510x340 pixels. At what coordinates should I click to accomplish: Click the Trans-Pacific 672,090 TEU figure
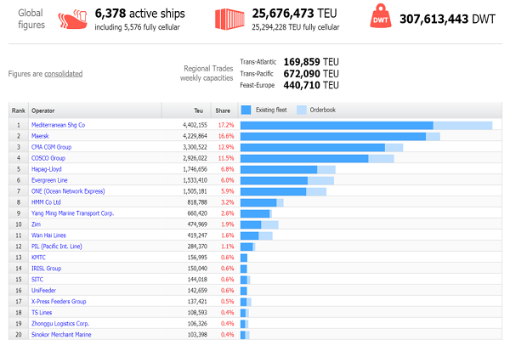(311, 74)
